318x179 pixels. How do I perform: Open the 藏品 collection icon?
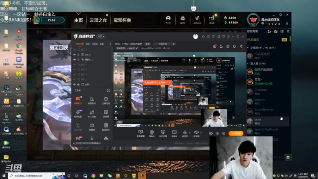(183, 20)
